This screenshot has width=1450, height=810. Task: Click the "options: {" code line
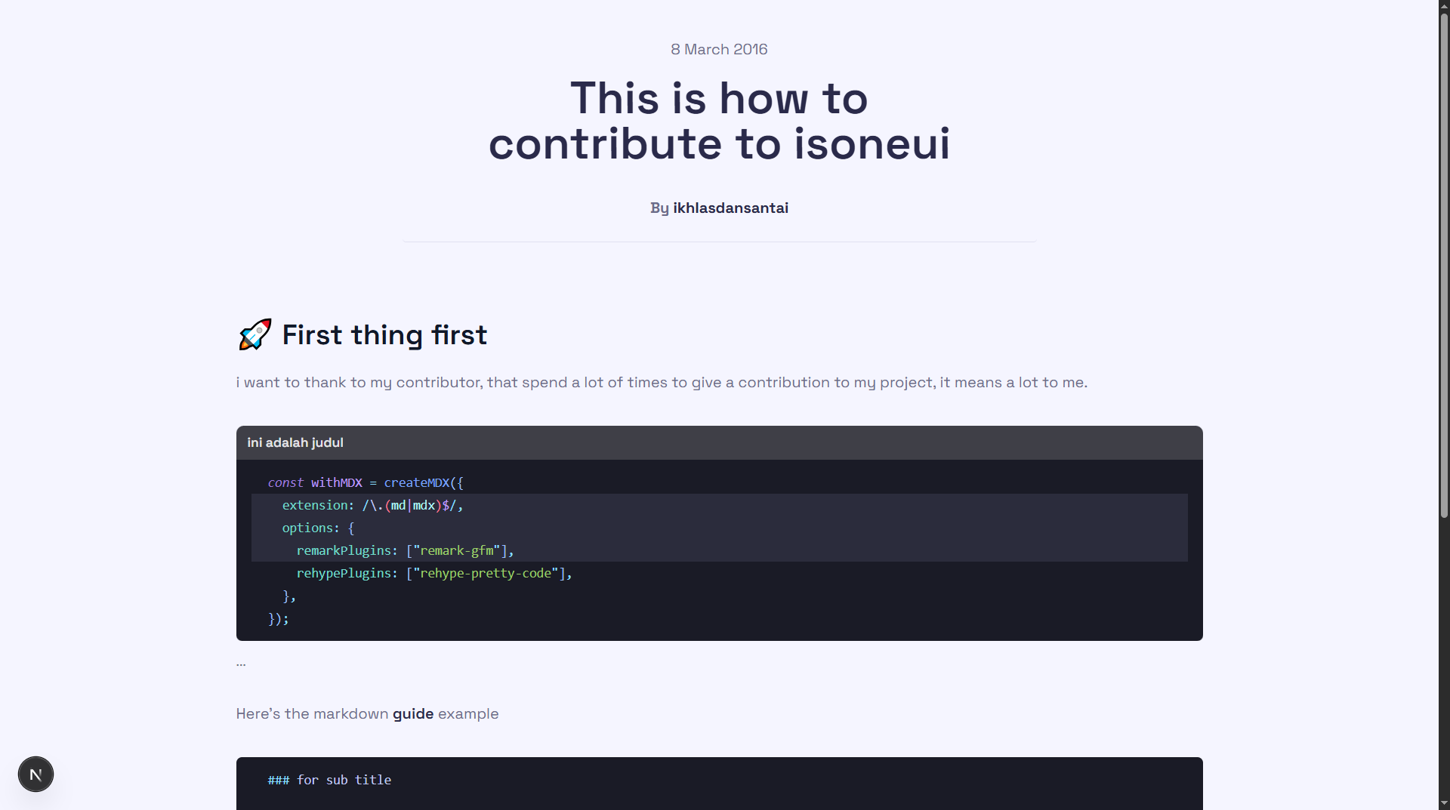tap(318, 528)
